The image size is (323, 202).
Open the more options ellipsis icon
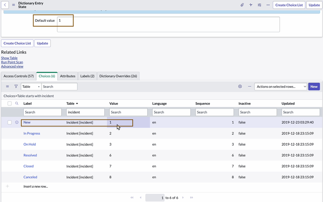click(x=268, y=5)
